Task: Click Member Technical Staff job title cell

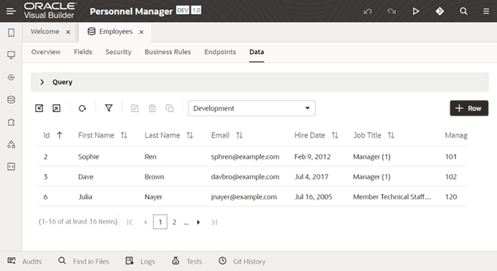Action: coord(392,197)
